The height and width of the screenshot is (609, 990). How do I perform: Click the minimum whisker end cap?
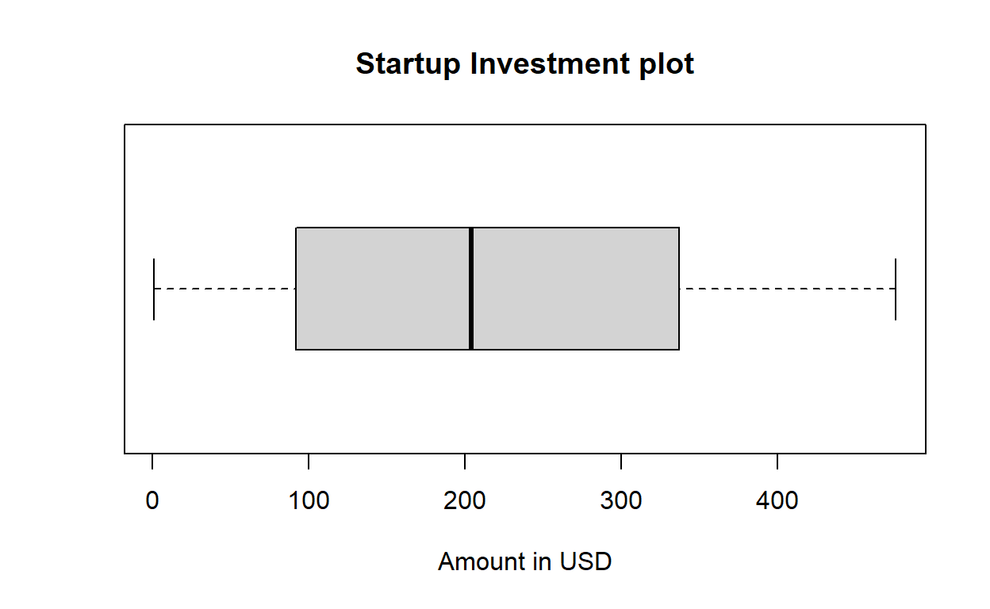(x=154, y=289)
